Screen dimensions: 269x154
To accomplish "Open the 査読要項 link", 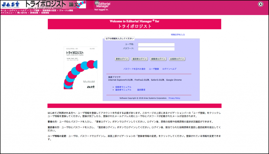I will pos(141,90).
